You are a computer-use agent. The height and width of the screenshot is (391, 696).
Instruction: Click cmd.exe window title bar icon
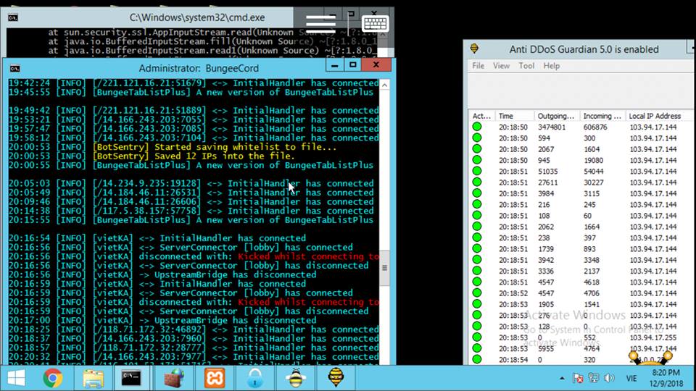pos(13,17)
